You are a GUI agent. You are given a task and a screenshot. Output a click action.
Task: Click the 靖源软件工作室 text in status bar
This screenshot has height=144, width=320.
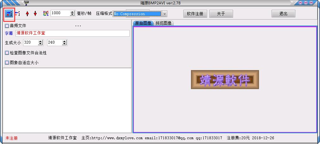62,138
